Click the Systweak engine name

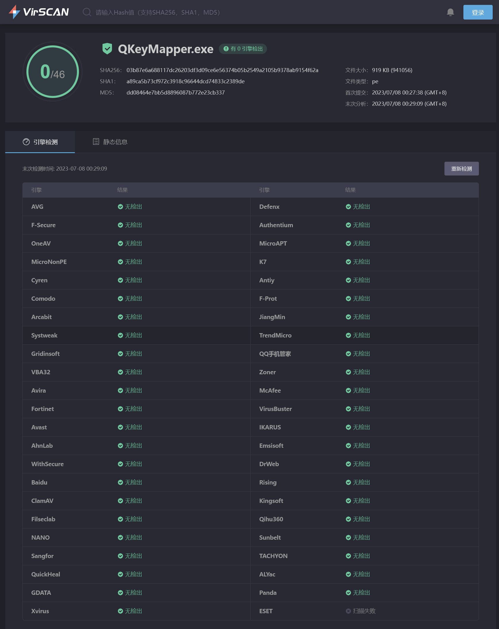click(44, 335)
